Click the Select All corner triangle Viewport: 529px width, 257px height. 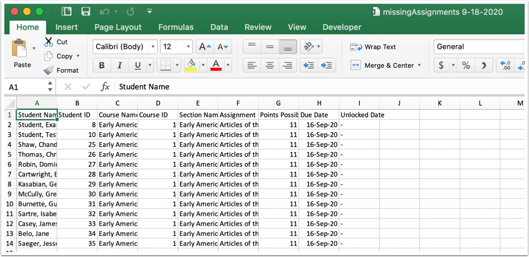point(11,103)
